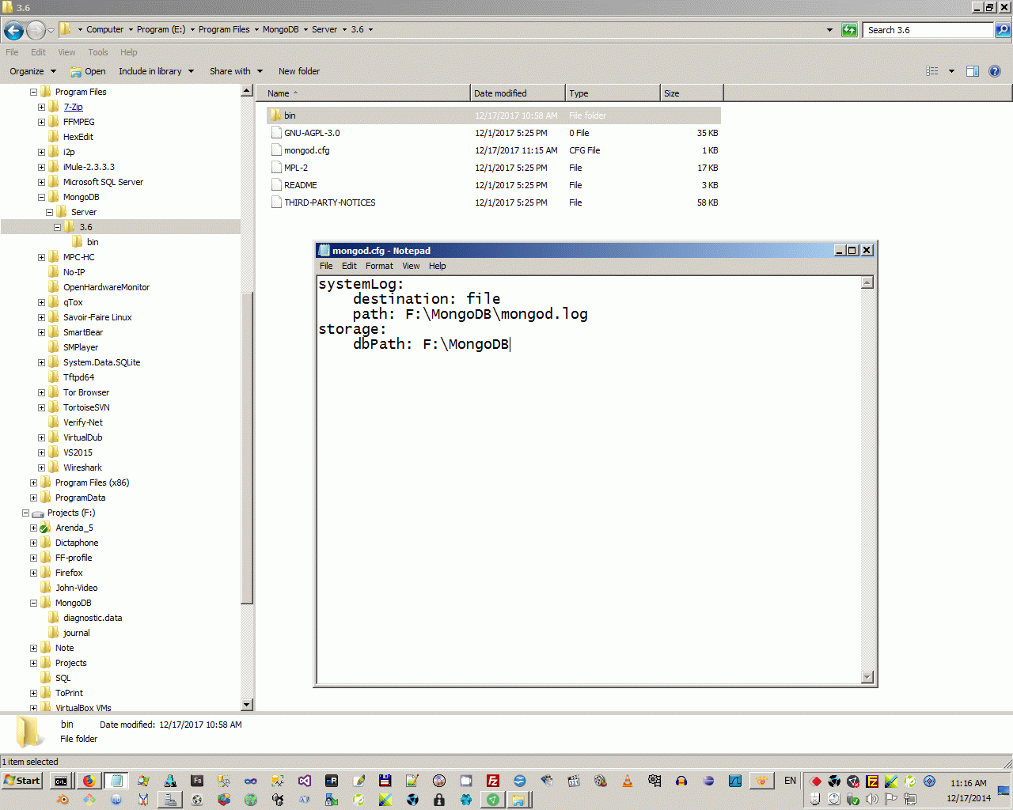The width and height of the screenshot is (1013, 810).
Task: Click the Explorer Back navigation arrow
Action: click(x=13, y=30)
